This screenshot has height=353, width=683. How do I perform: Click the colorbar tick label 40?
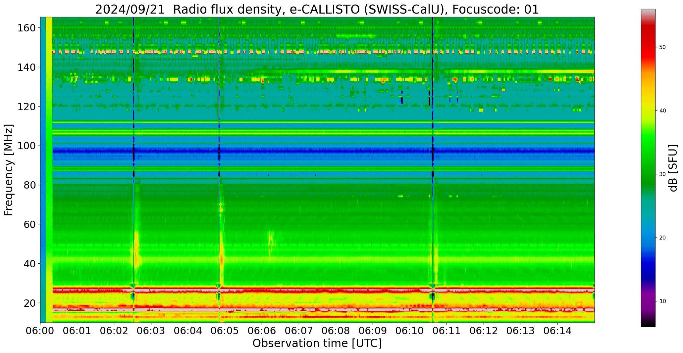pos(662,111)
